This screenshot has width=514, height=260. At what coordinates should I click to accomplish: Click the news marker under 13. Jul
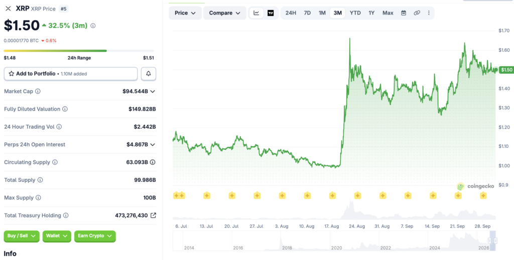tap(206, 195)
